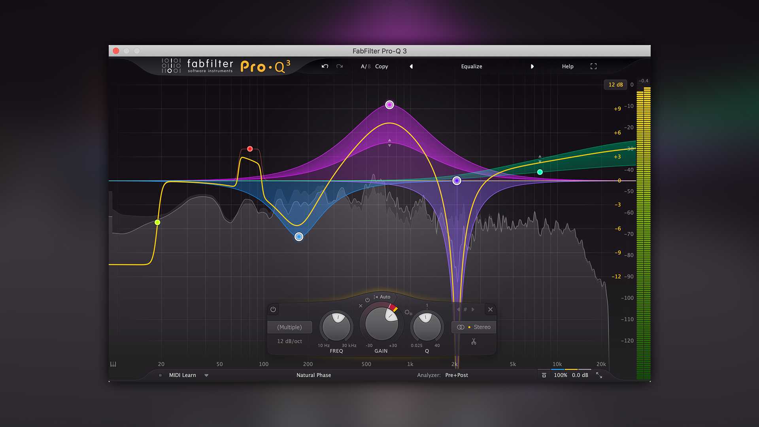
Task: Click the +9 gain scale label
Action: tap(617, 109)
